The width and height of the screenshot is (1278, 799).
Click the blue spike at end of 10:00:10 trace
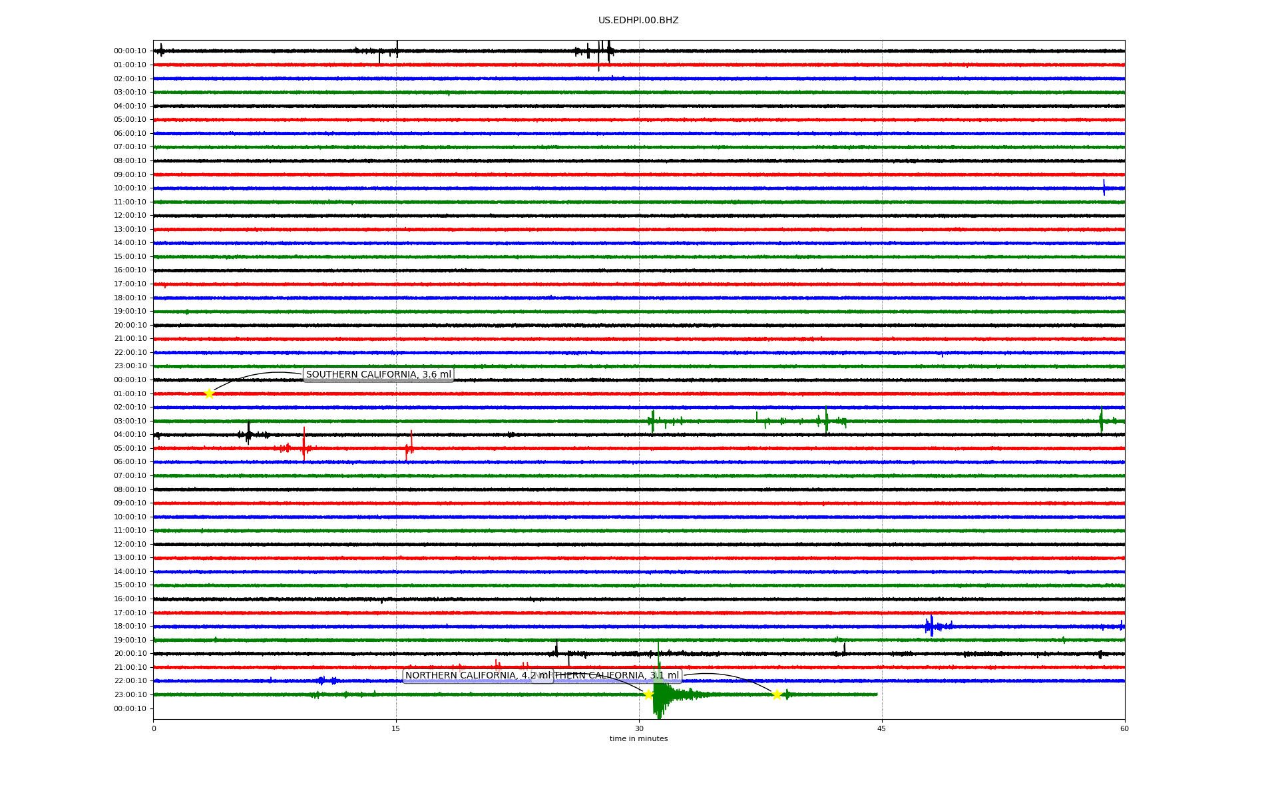click(x=1104, y=188)
